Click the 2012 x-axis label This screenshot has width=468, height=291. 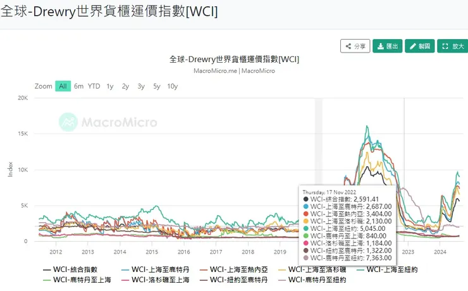[x=56, y=252]
